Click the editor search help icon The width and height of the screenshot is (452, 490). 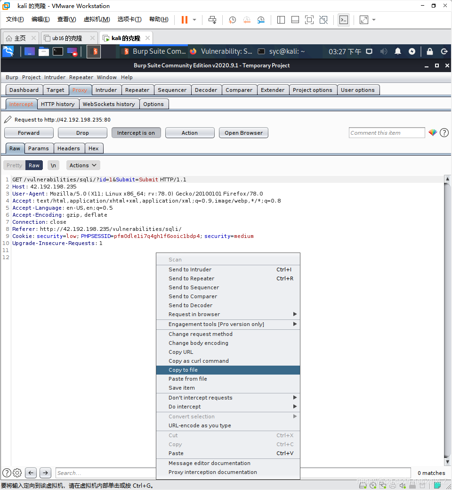click(x=7, y=473)
